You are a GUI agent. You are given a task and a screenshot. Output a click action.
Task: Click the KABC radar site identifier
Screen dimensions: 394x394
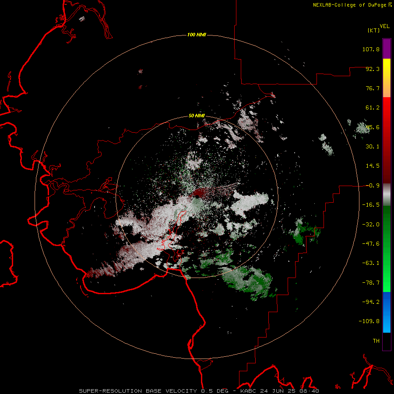249,391
